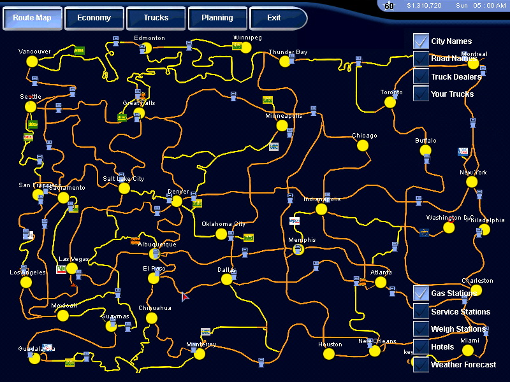Click company logo left of Las Vegas
Viewport: 510px width, 382px height.
(x=61, y=269)
